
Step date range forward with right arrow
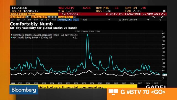click(56, 17)
